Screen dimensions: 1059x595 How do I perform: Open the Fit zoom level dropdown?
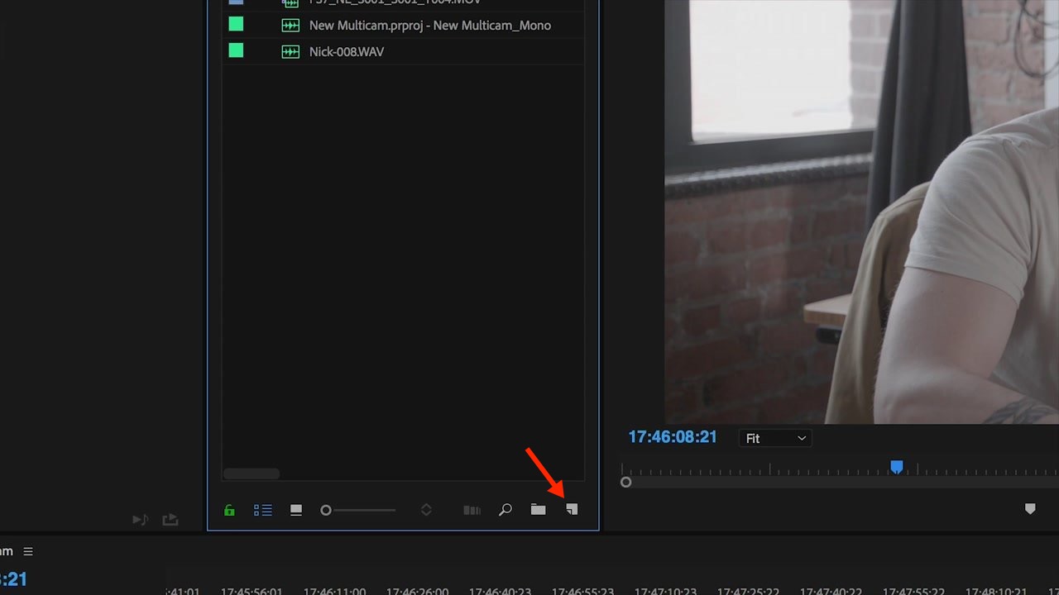click(x=775, y=438)
